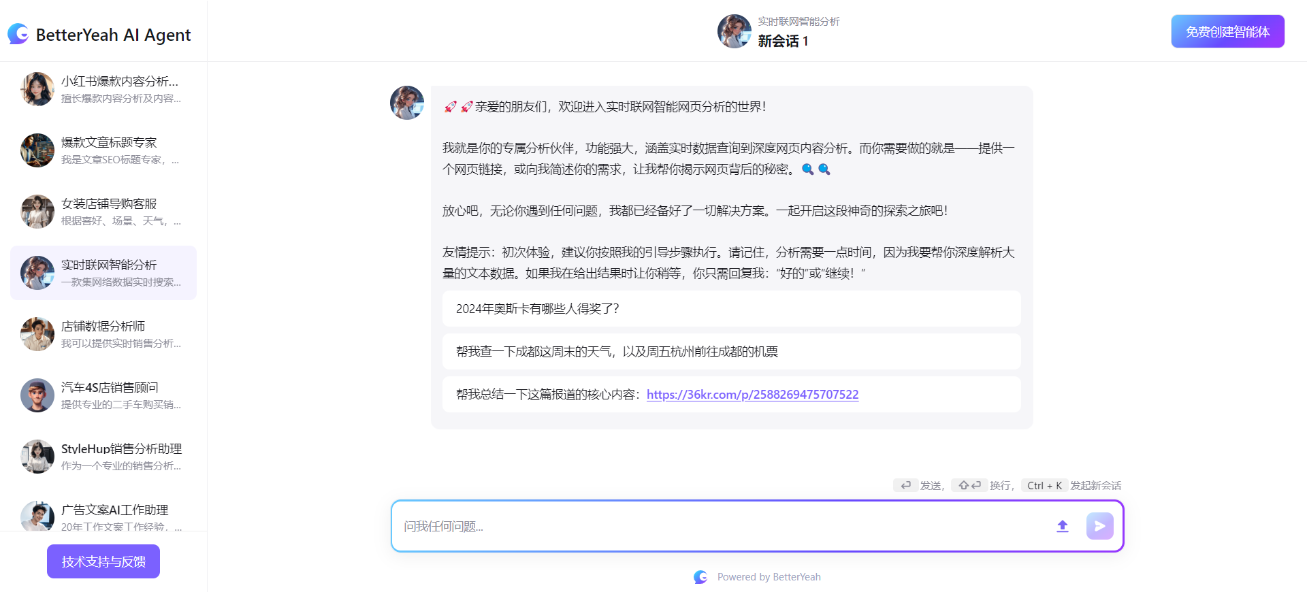Click the send message arrow button
The width and height of the screenshot is (1307, 592).
pyautogui.click(x=1100, y=526)
